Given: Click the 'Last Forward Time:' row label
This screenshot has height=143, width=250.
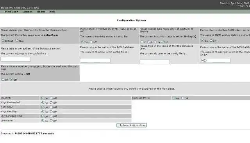Looking at the screenshot, I should (x=12, y=116).
